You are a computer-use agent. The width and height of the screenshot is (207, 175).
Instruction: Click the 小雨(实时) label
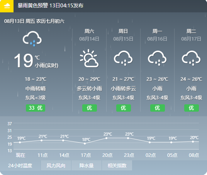point(46,66)
